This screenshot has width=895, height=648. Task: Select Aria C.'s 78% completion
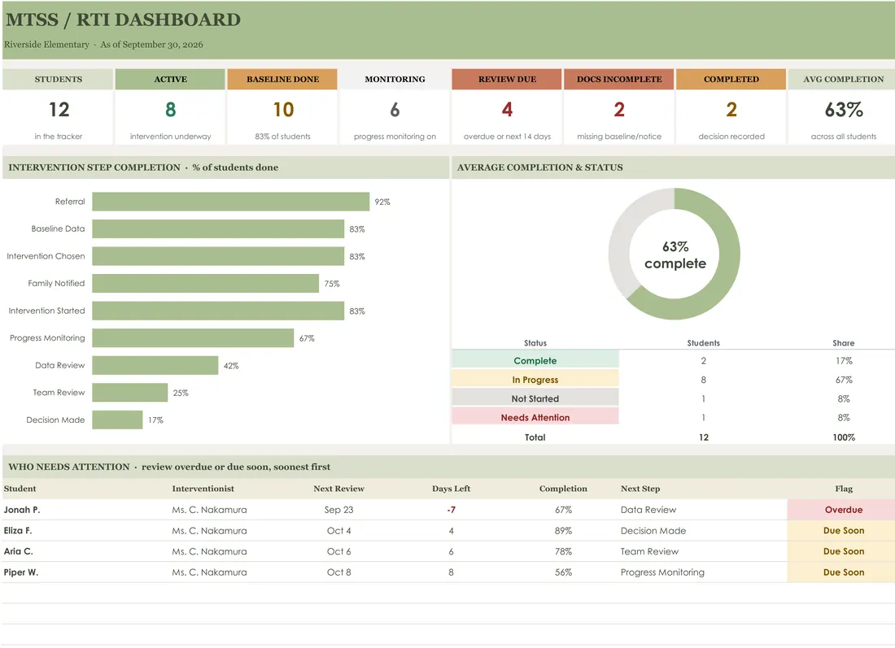click(x=563, y=551)
